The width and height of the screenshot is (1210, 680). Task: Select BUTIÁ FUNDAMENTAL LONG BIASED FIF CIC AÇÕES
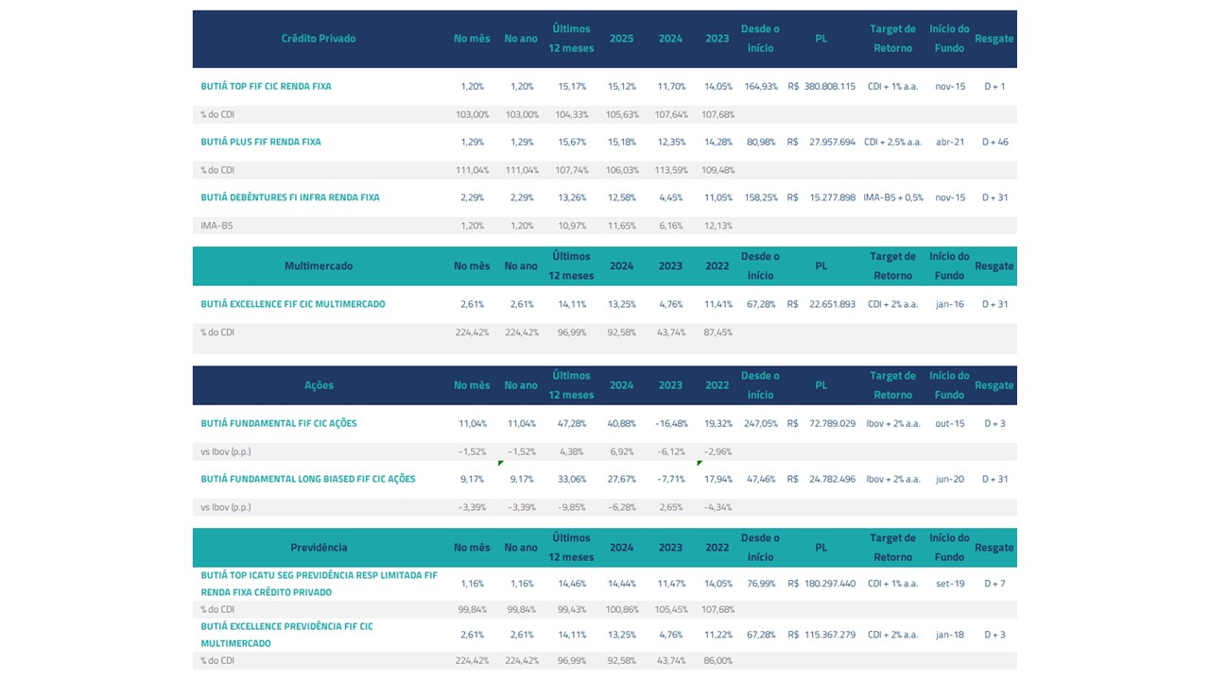click(x=307, y=479)
